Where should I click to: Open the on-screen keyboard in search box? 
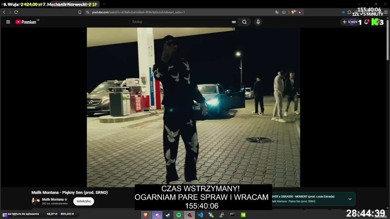point(234,22)
